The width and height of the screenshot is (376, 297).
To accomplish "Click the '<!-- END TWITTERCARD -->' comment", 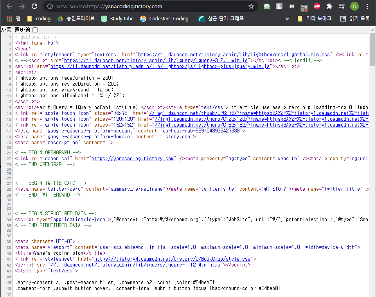I will [x=48, y=195].
